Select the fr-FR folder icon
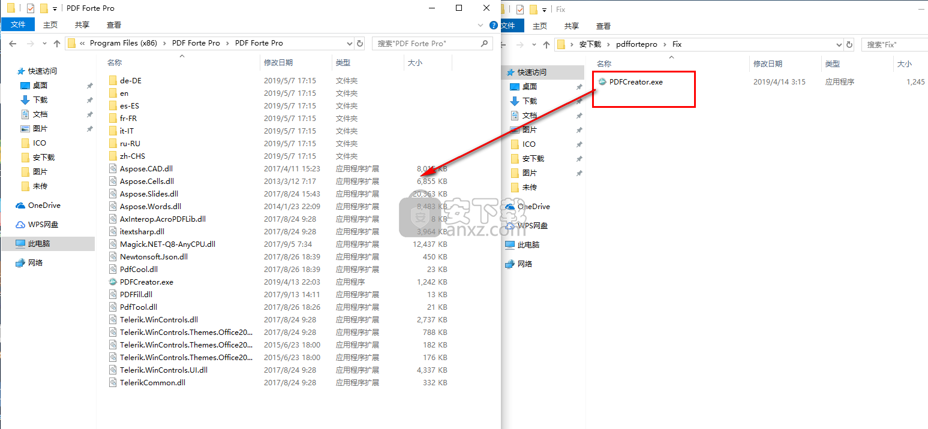This screenshot has width=928, height=429. click(x=113, y=118)
